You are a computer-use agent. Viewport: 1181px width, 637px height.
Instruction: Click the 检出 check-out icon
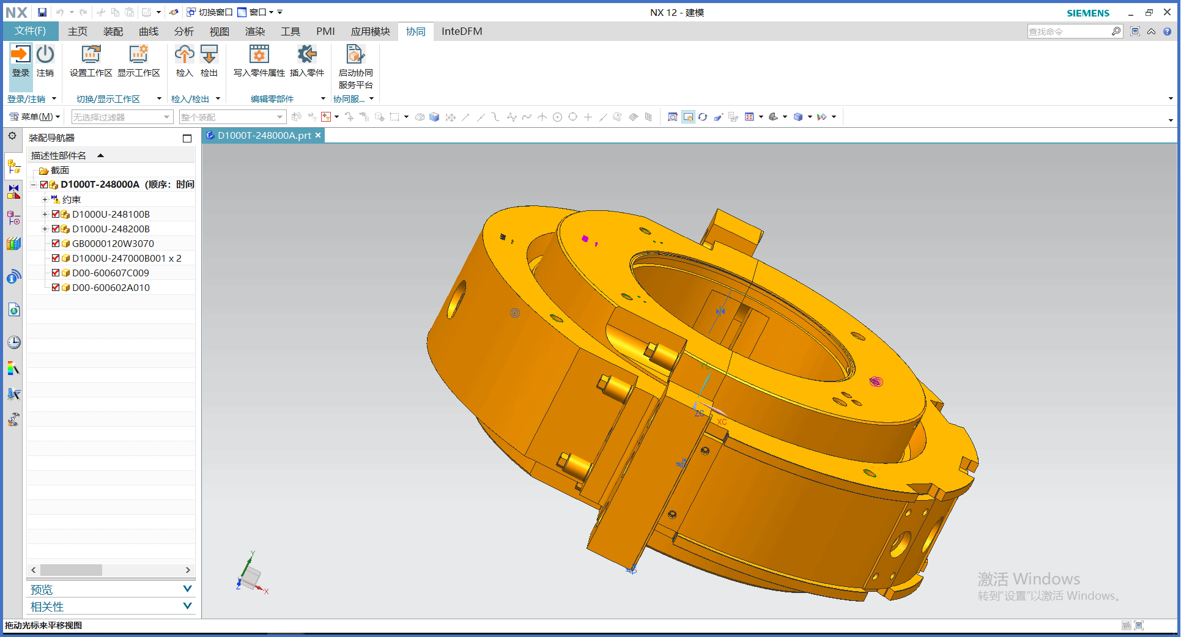pyautogui.click(x=209, y=61)
